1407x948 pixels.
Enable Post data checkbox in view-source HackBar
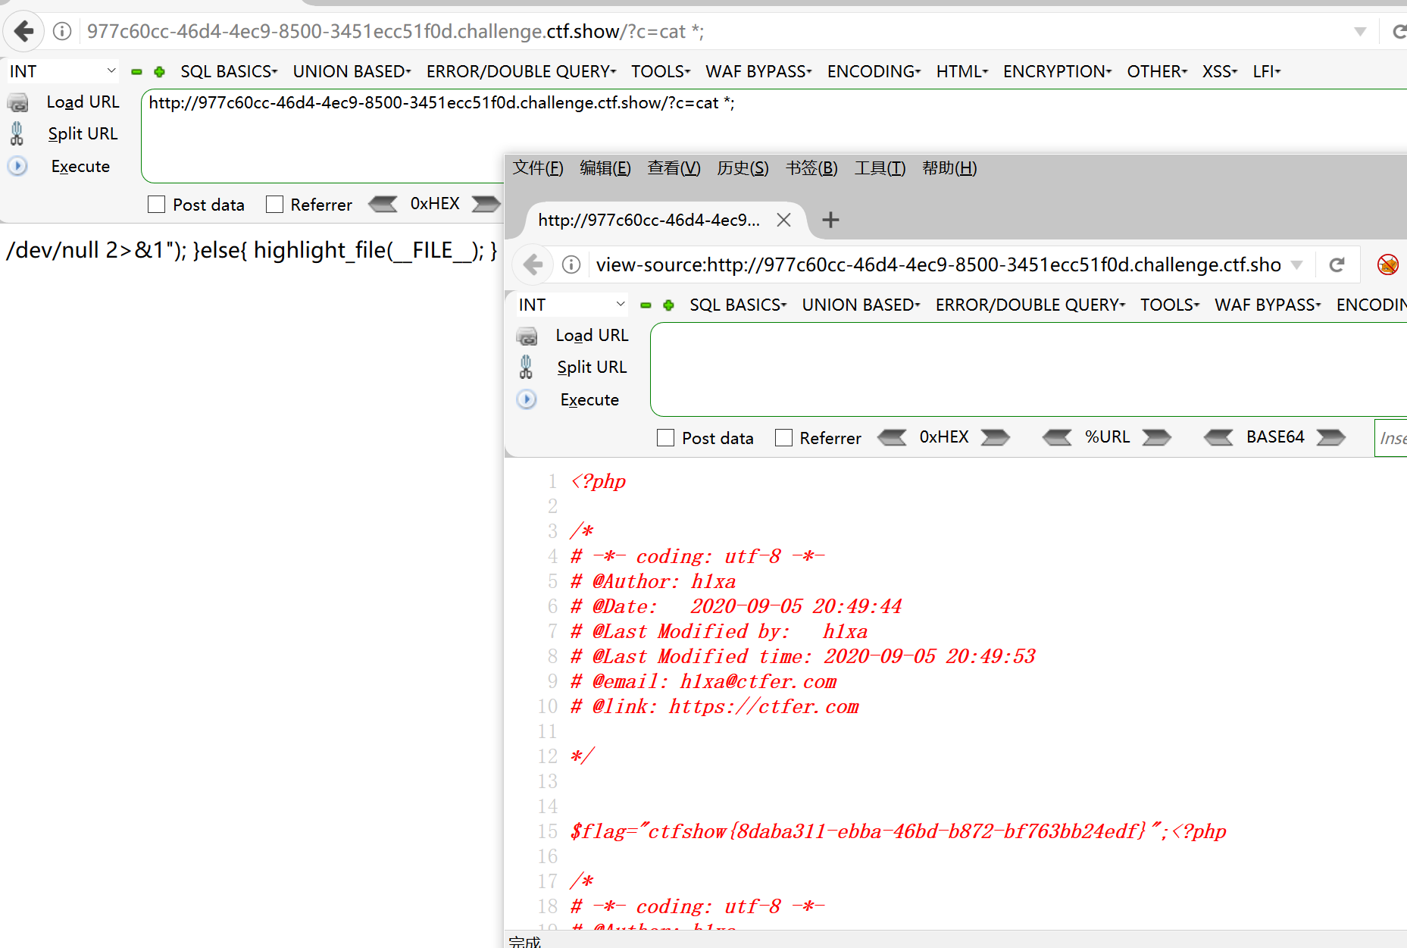pyautogui.click(x=665, y=438)
